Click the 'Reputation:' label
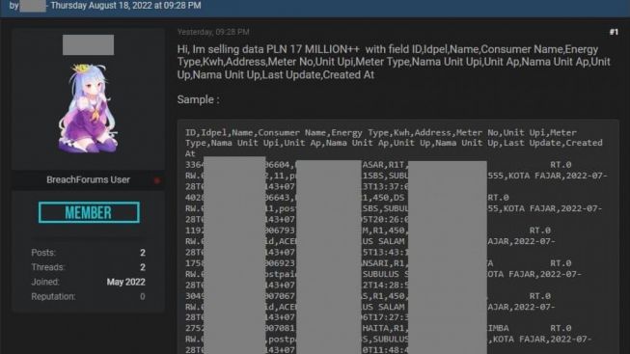Screen dimensions: 630x354 tap(53, 296)
